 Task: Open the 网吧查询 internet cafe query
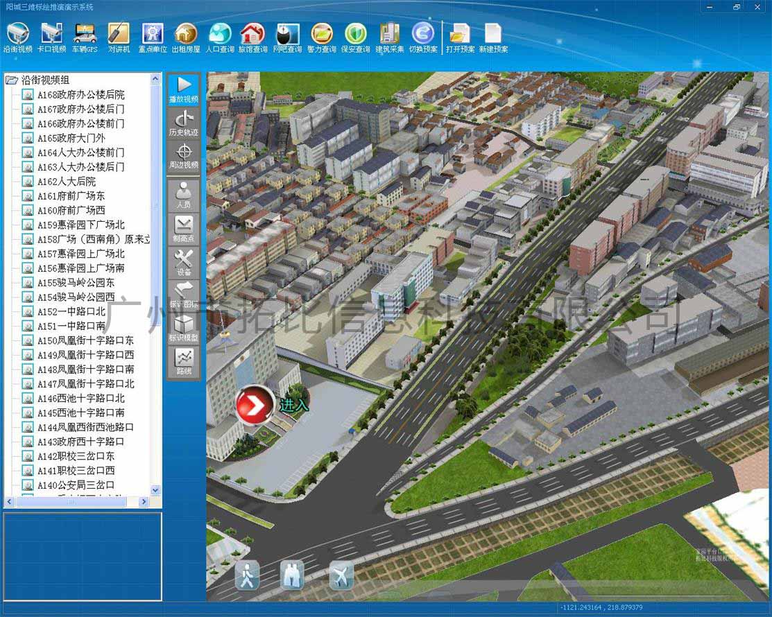(x=287, y=37)
